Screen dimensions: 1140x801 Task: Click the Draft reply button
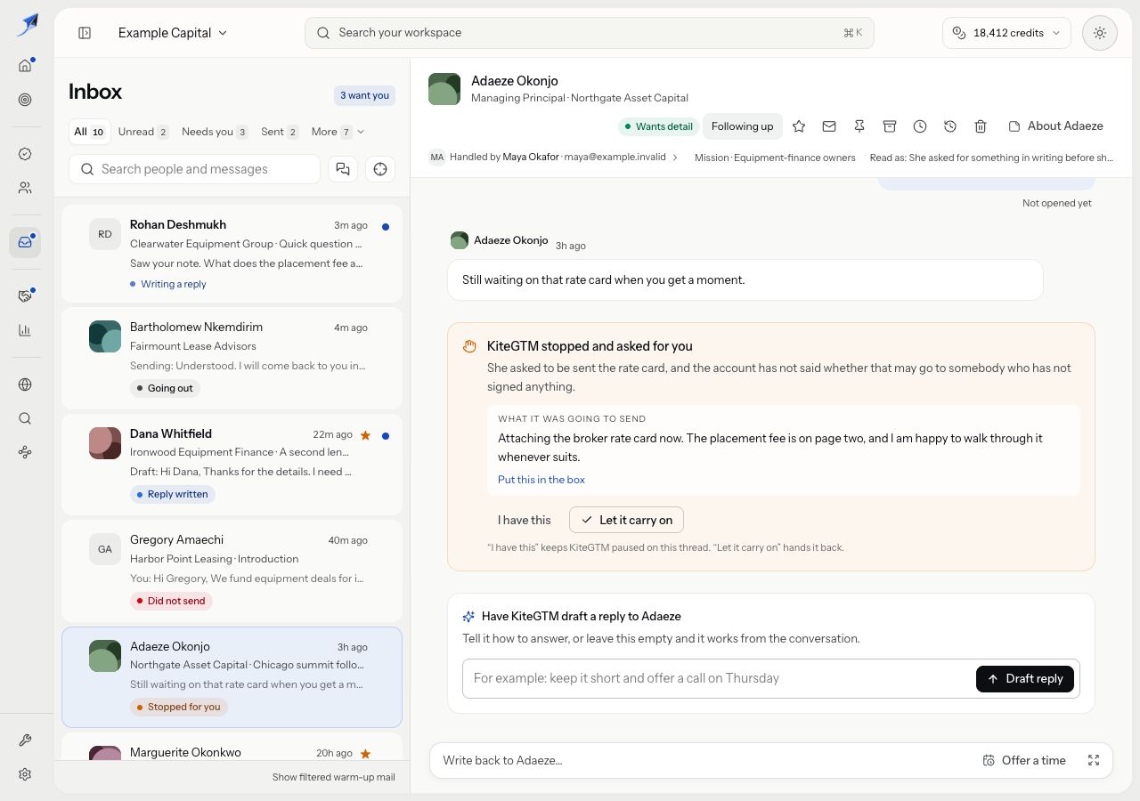pos(1025,678)
